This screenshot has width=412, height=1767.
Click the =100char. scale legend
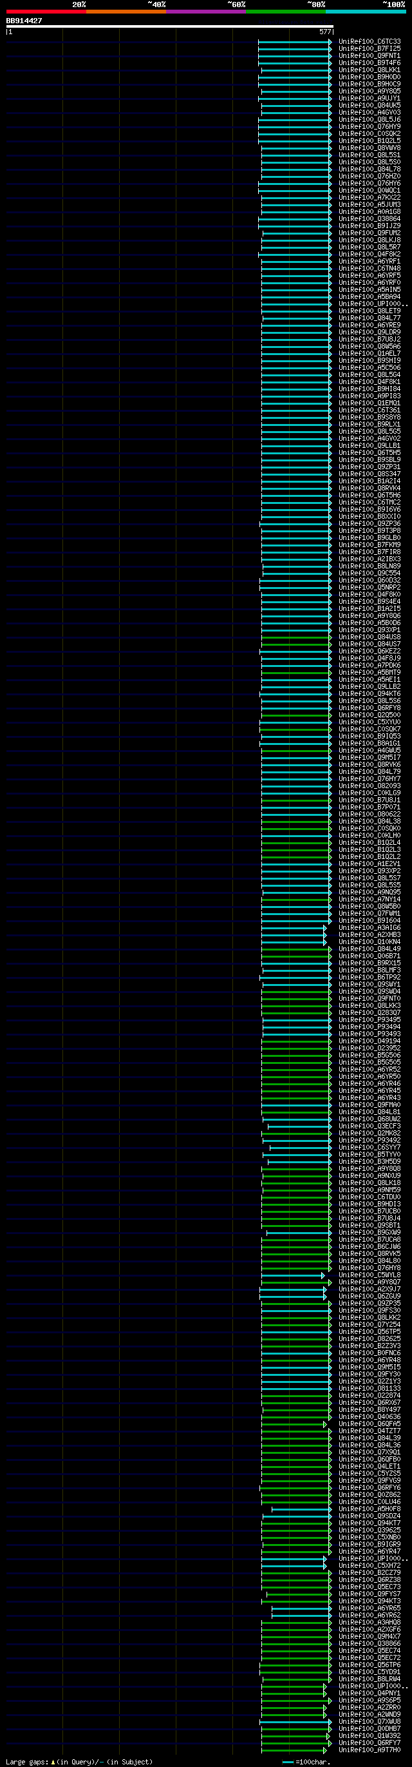306,1762
